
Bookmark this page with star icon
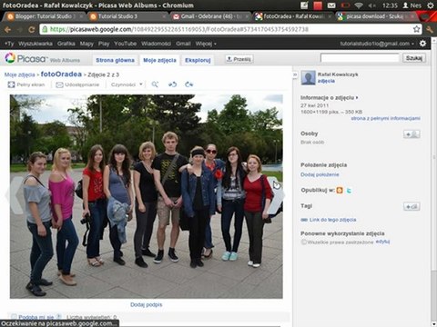(x=416, y=29)
